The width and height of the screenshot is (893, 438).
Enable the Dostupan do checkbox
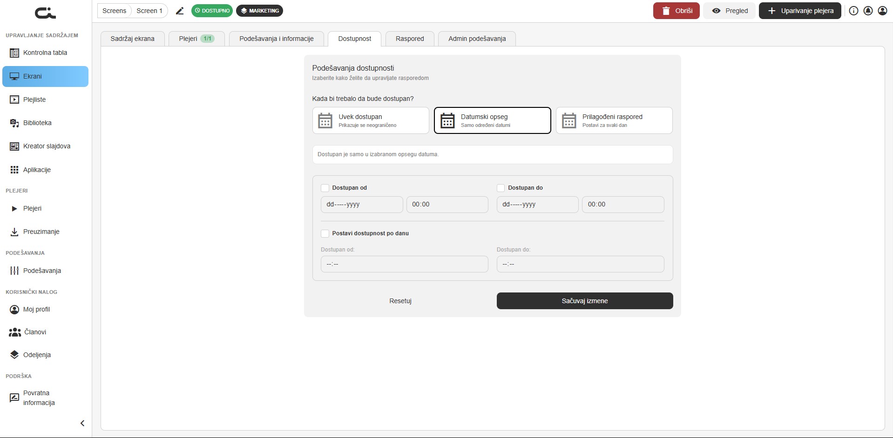click(x=501, y=188)
